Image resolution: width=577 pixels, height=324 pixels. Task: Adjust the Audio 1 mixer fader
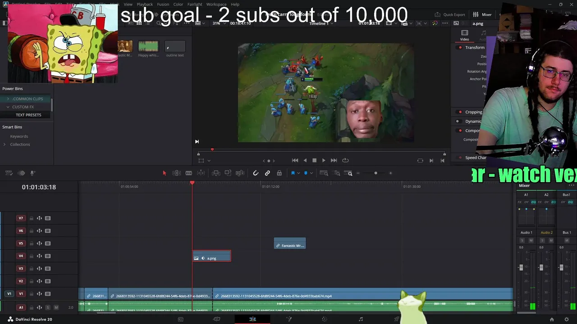521,267
